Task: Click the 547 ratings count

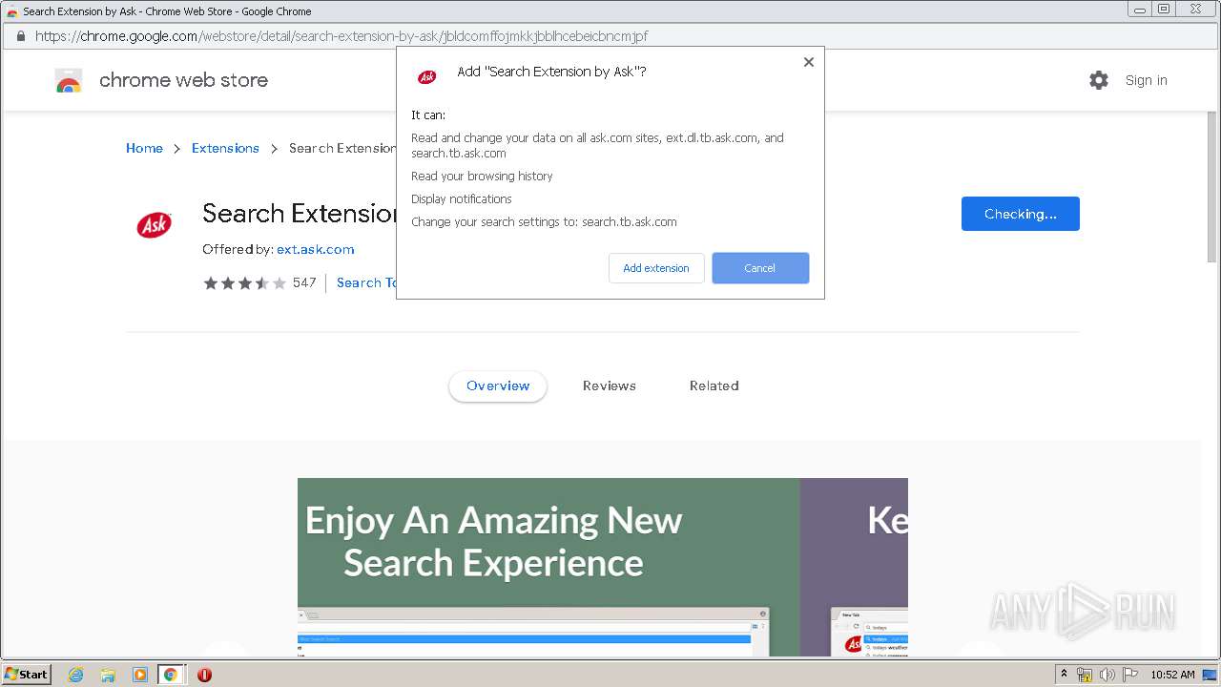Action: coord(304,282)
